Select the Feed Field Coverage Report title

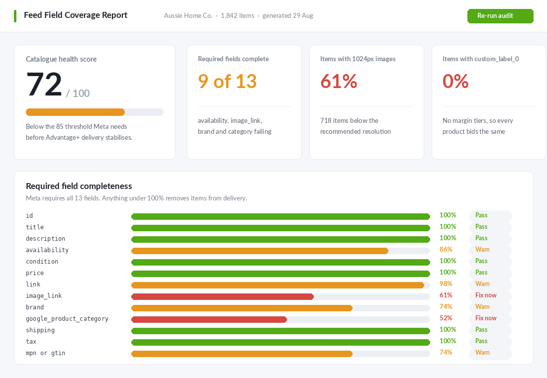(x=76, y=15)
